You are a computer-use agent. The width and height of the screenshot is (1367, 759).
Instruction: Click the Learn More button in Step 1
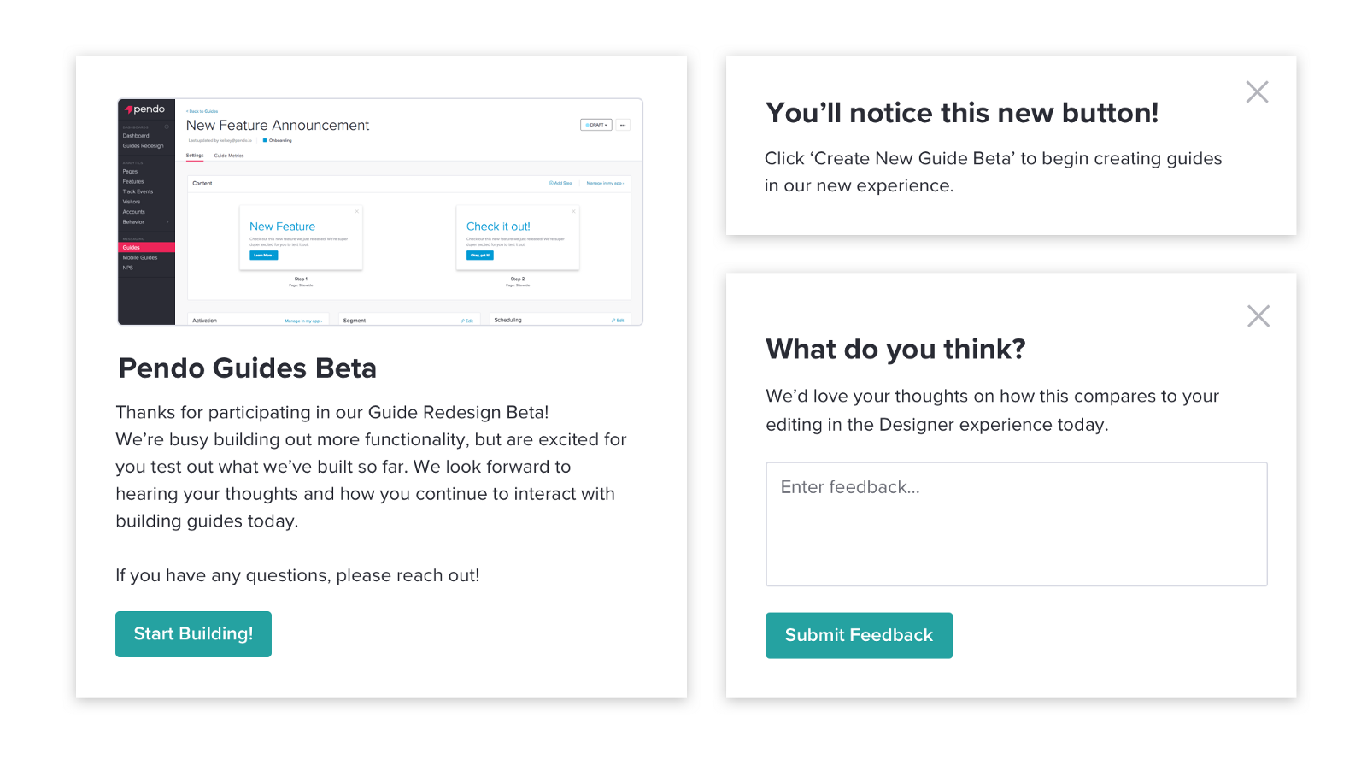[263, 255]
